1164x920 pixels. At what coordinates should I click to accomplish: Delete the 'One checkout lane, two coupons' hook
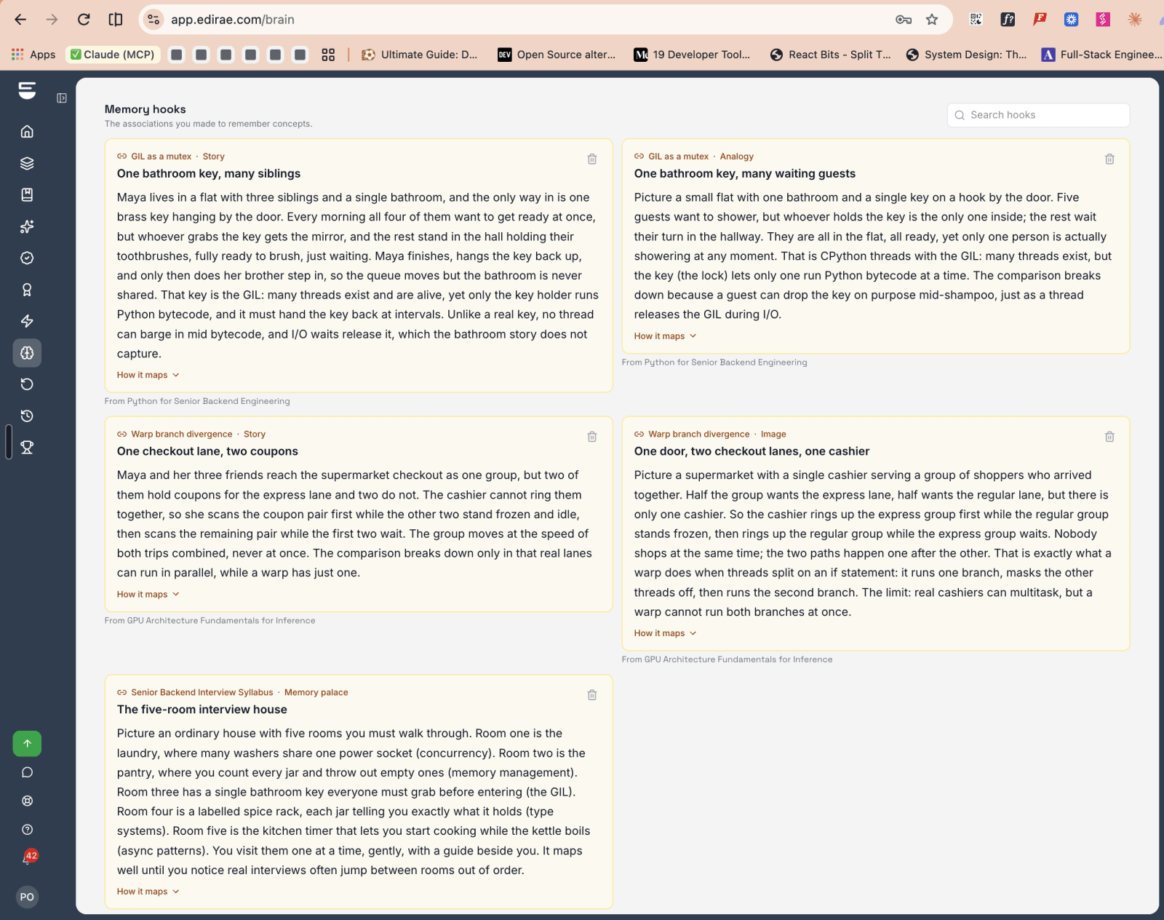(592, 437)
